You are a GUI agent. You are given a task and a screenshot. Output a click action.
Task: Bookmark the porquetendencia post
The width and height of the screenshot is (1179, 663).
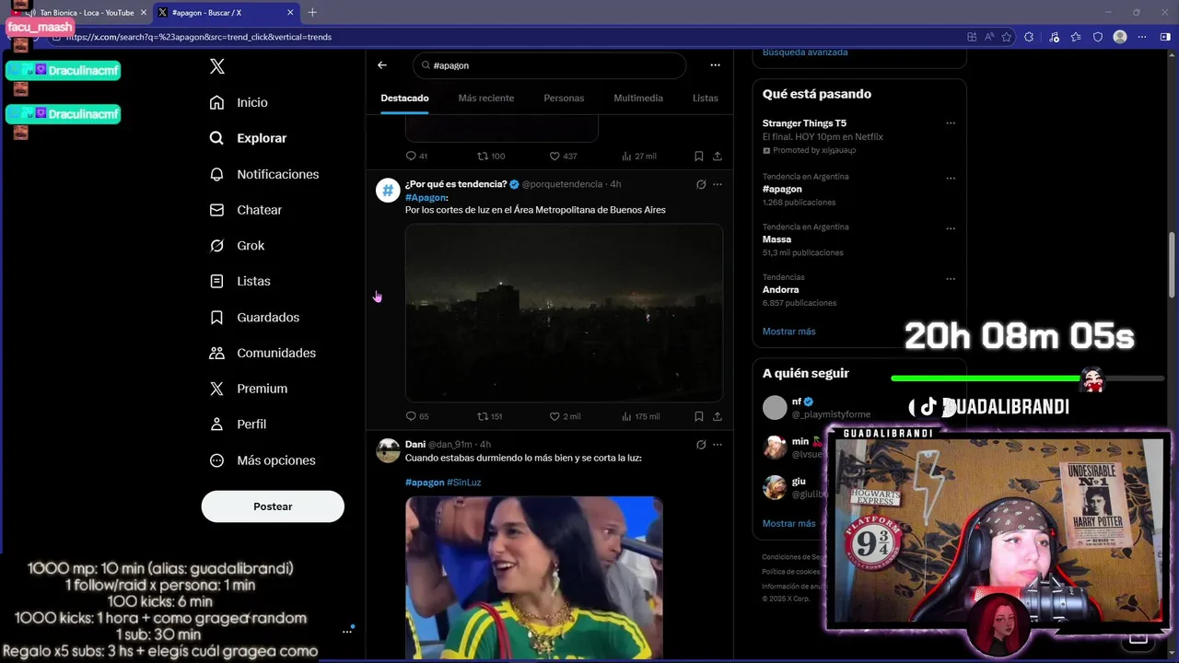[x=699, y=416]
